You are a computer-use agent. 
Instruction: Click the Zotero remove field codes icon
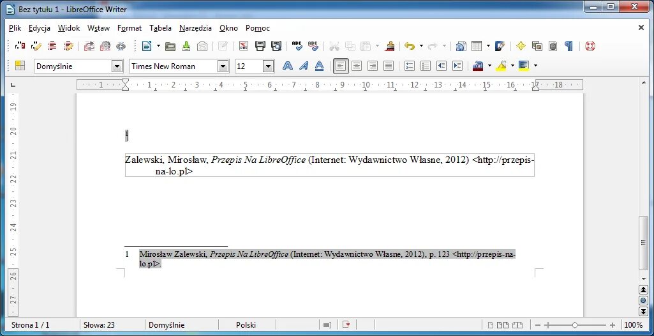click(x=121, y=46)
